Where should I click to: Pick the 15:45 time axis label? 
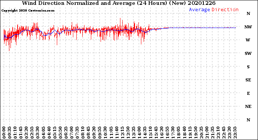coord(156,133)
